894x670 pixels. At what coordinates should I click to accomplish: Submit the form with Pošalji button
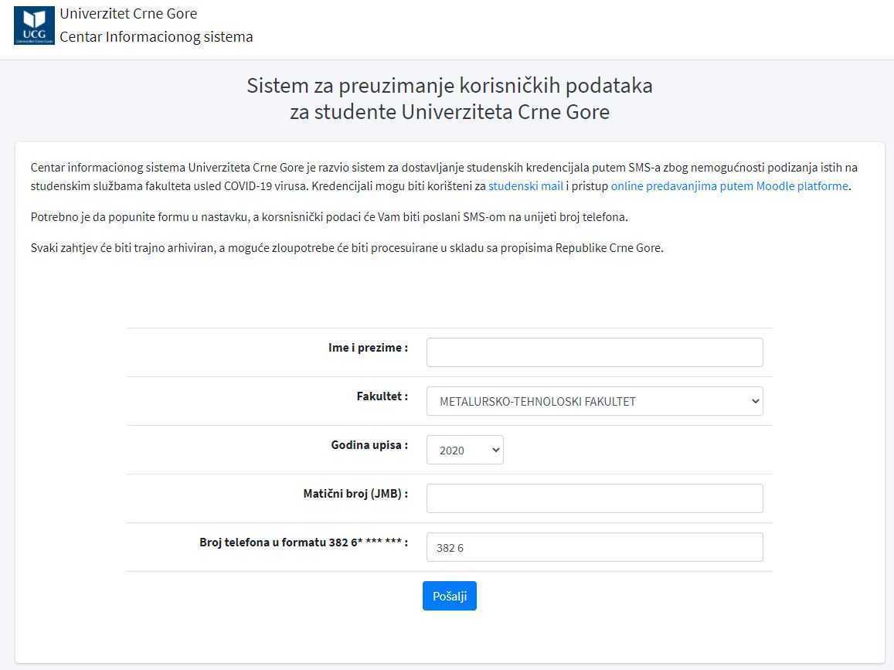coord(449,596)
